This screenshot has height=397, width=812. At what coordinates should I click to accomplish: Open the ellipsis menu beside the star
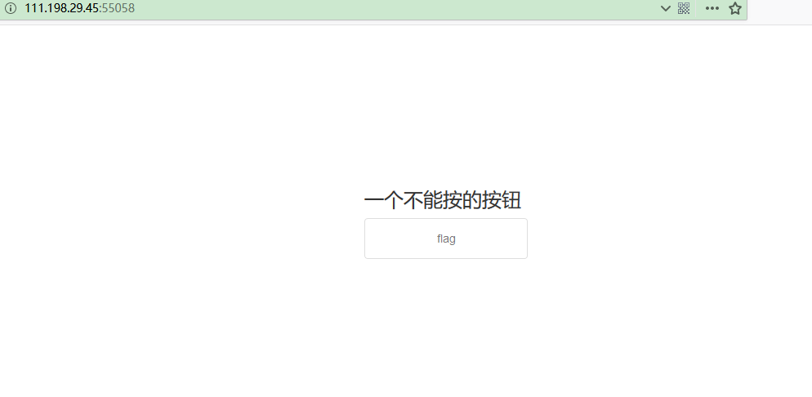pos(712,8)
